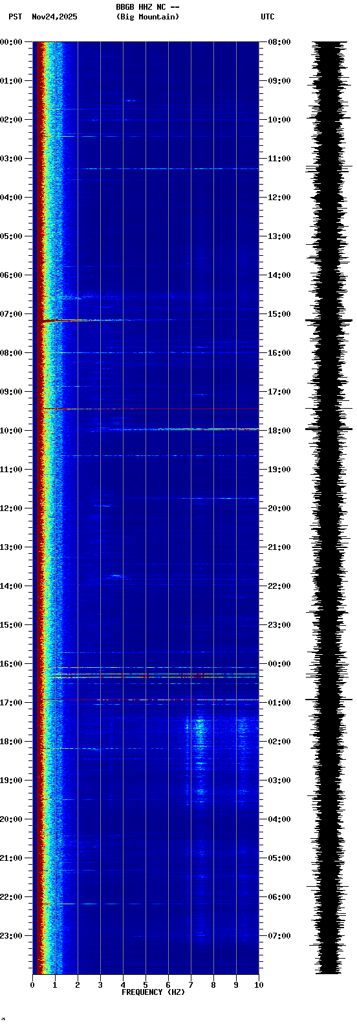Click the frequency axis '5' label
Viewport: 357px width, 1026px height.
(x=146, y=985)
